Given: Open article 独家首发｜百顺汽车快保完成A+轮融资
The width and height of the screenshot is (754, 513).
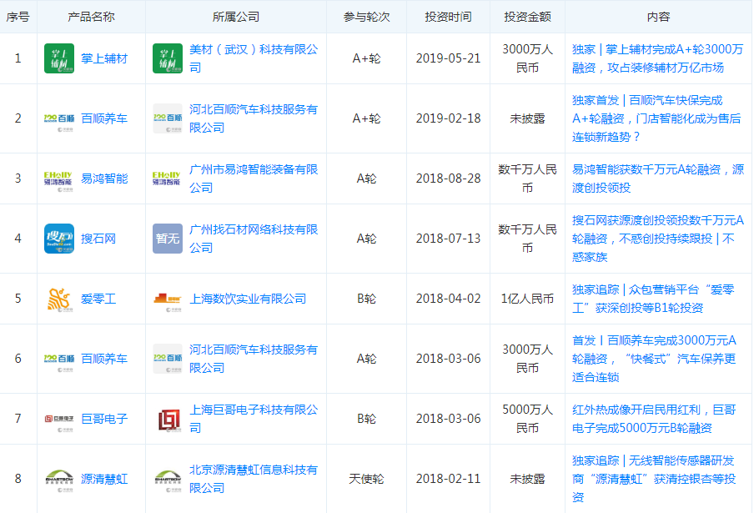Looking at the screenshot, I should point(656,118).
